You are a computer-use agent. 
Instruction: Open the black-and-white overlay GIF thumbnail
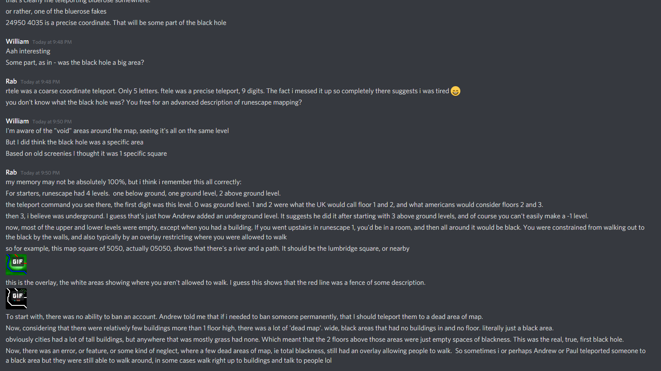[16, 299]
